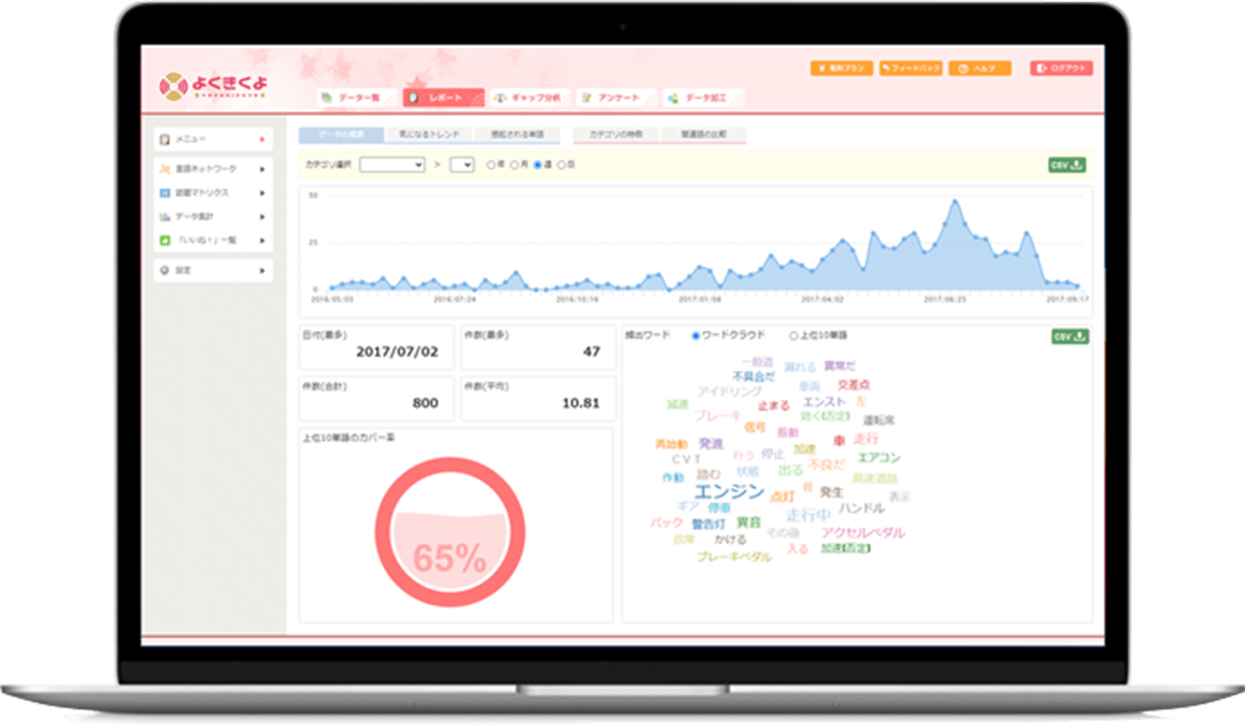Select the 日 period radio button
1245x726 pixels.
pos(561,165)
